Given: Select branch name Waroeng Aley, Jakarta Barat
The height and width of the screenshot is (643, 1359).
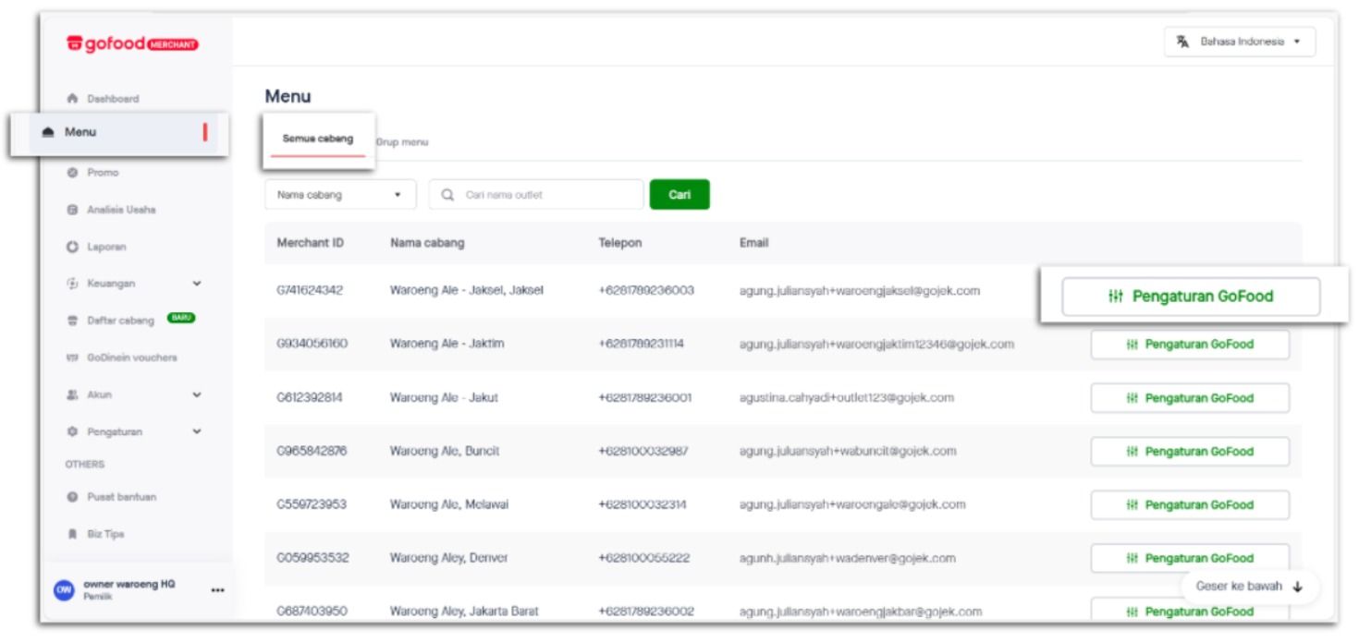Looking at the screenshot, I should 466,611.
